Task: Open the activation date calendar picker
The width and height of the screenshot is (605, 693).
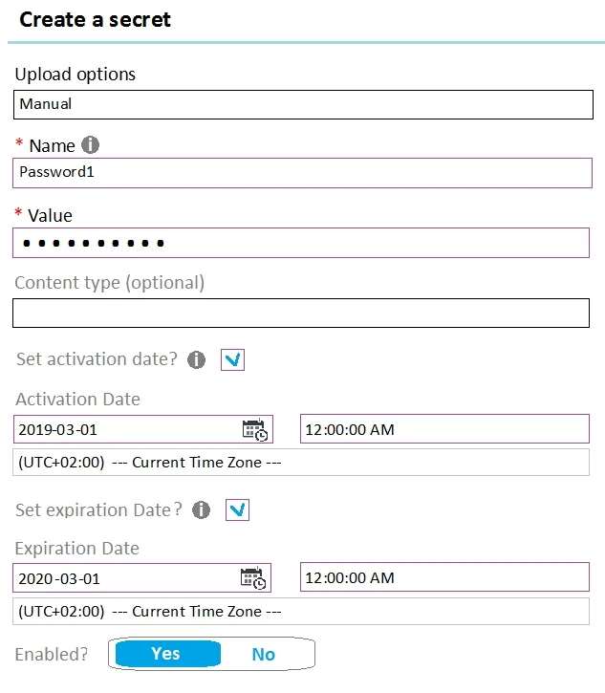Action: tap(255, 429)
